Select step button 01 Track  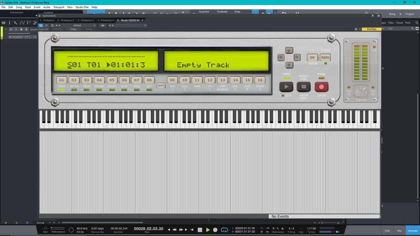point(62,80)
